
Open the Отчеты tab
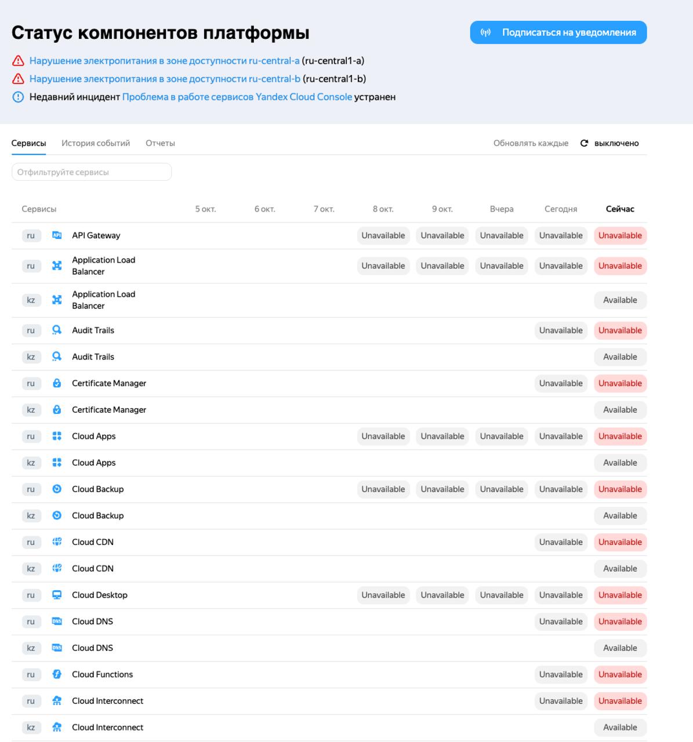160,143
